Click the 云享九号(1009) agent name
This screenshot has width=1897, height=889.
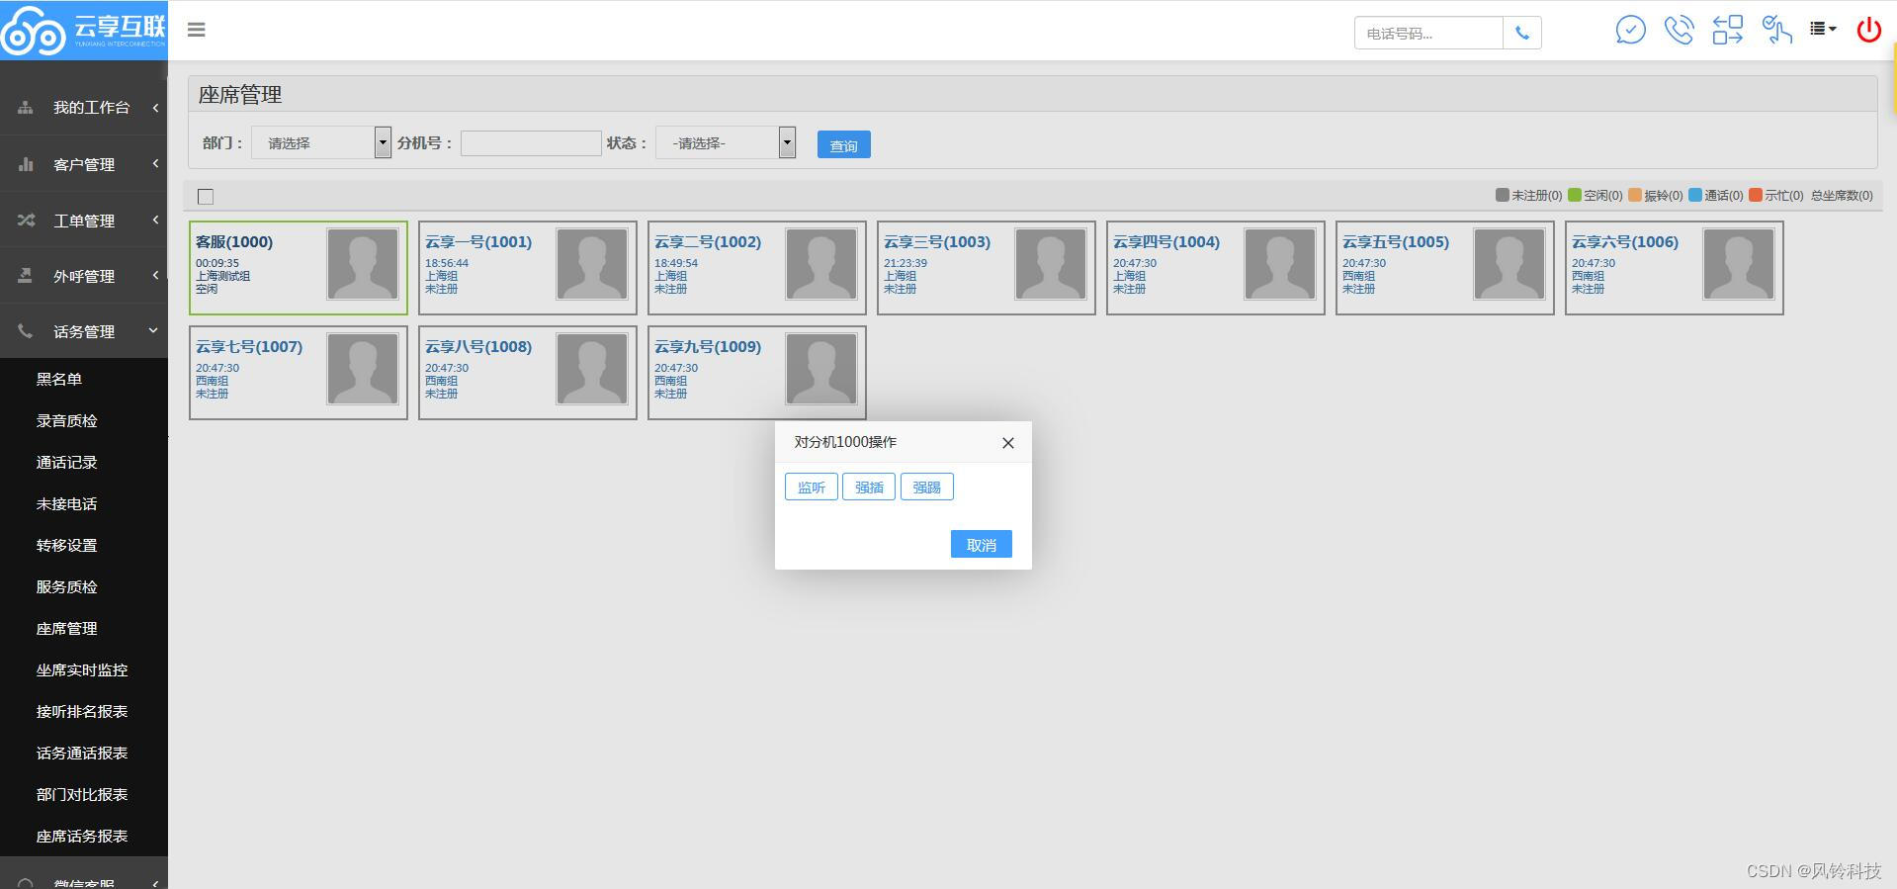tap(708, 346)
